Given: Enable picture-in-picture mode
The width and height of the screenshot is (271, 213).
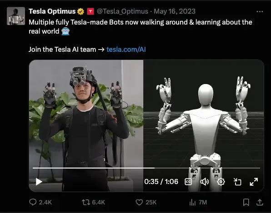Looking at the screenshot, I should (x=237, y=182).
